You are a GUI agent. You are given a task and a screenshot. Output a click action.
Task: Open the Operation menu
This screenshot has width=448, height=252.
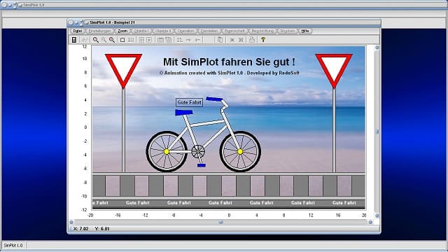coord(185,31)
